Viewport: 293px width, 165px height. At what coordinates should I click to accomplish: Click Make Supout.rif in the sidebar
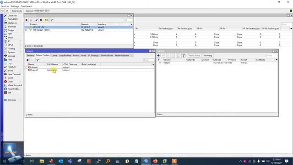(15, 85)
